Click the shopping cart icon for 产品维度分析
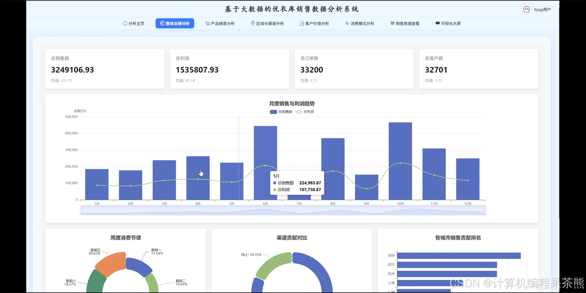586x293 pixels. pyautogui.click(x=208, y=23)
